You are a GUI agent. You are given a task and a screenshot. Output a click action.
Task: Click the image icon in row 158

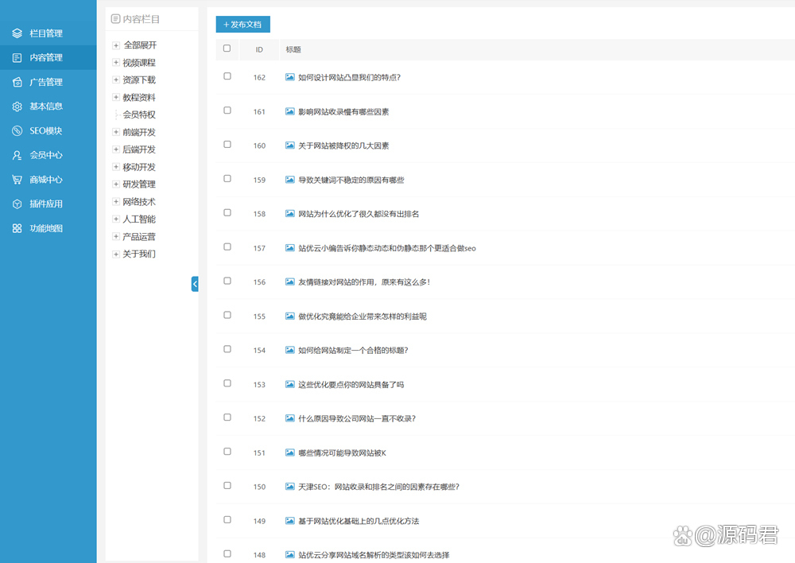[x=290, y=214]
